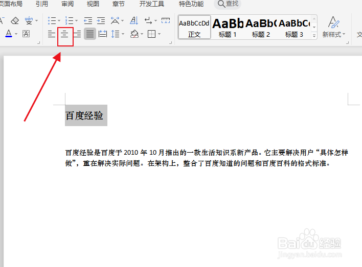Apply font color with underlined A icon
362x267 pixels.
click(9, 34)
